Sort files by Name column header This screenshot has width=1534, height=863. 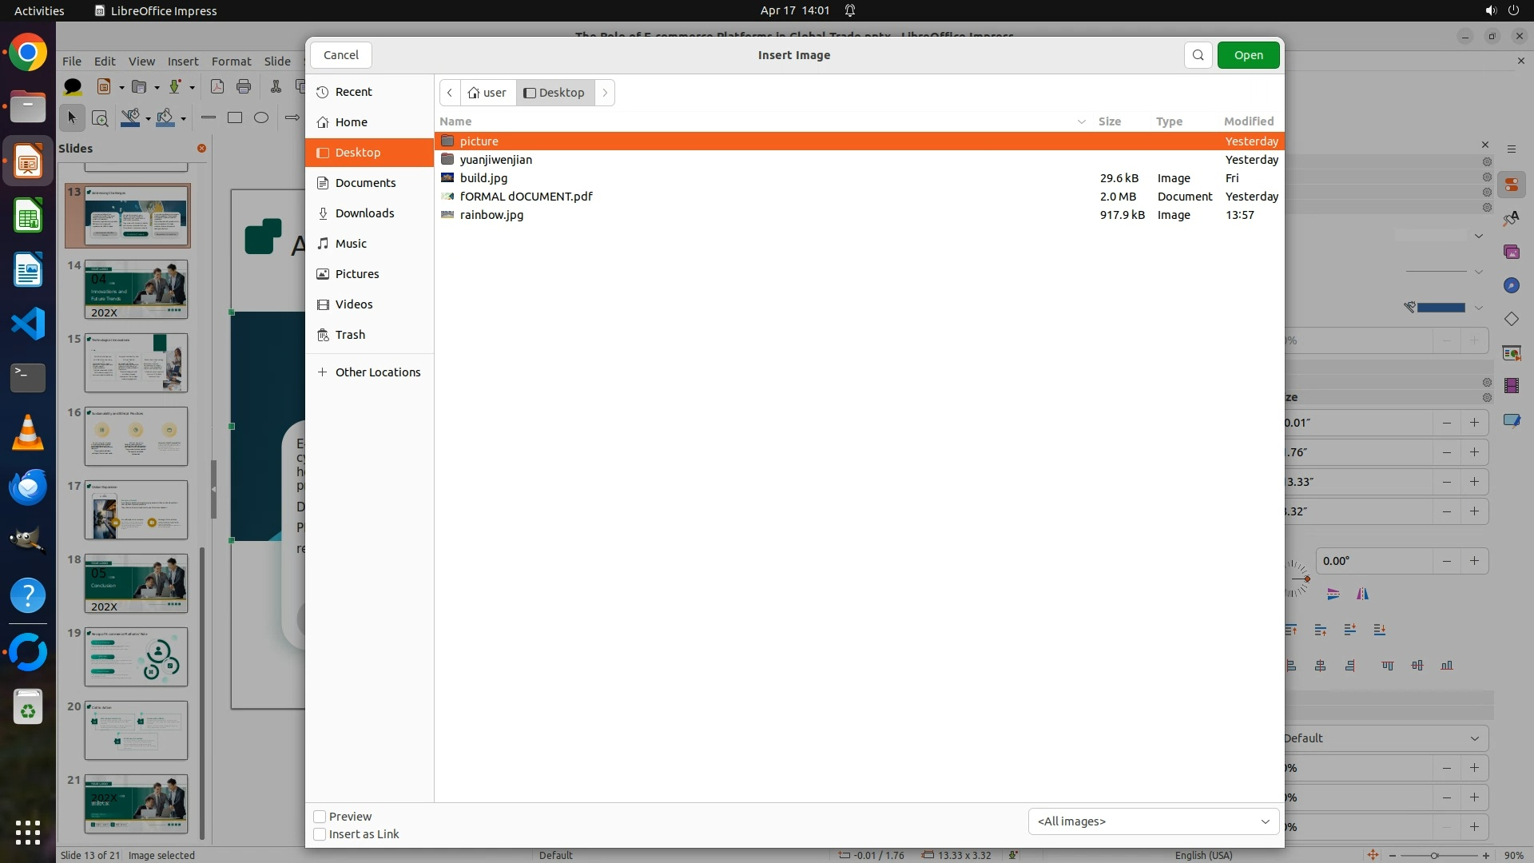coord(455,121)
